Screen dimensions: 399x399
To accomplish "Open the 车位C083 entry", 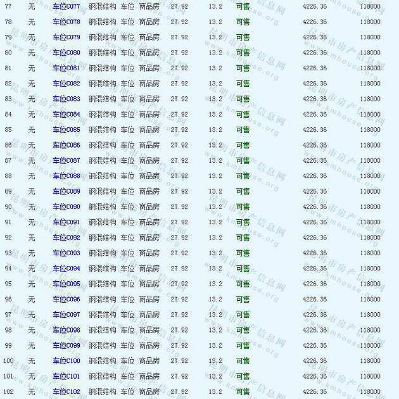I will 66,99.
